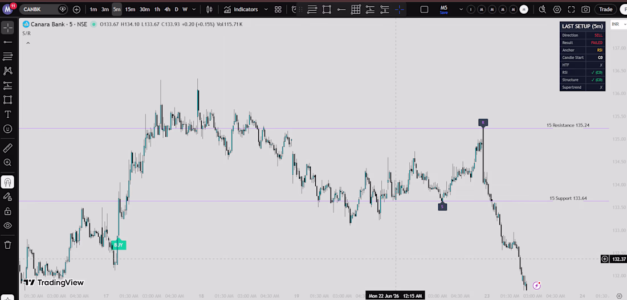Switch to the active white M layout circle
The image size is (627, 300).
(524, 9)
